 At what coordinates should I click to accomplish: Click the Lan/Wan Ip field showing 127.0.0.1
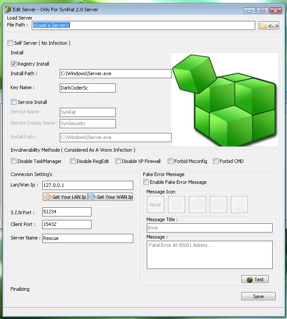[88, 185]
